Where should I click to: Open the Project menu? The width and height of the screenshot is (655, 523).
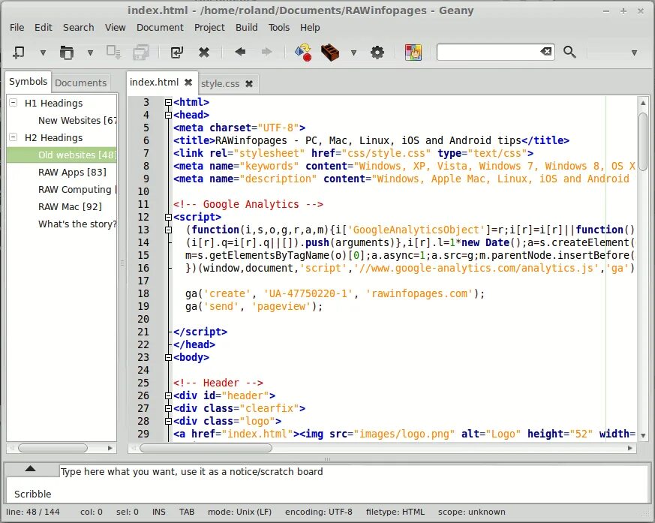(209, 28)
